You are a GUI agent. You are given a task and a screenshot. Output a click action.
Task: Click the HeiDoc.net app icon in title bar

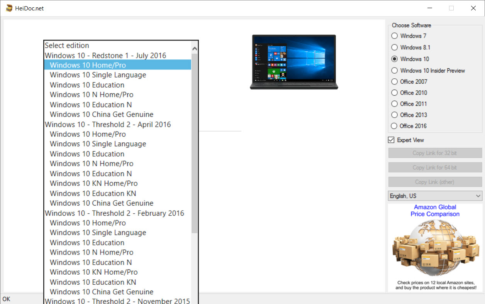coord(9,8)
